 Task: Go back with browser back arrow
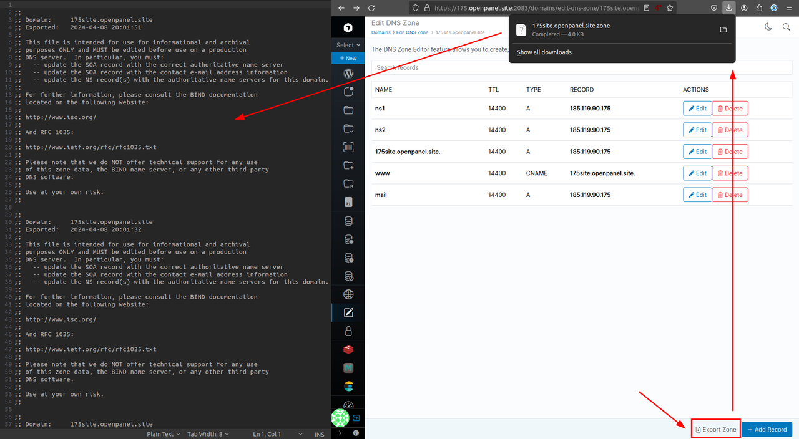(341, 8)
